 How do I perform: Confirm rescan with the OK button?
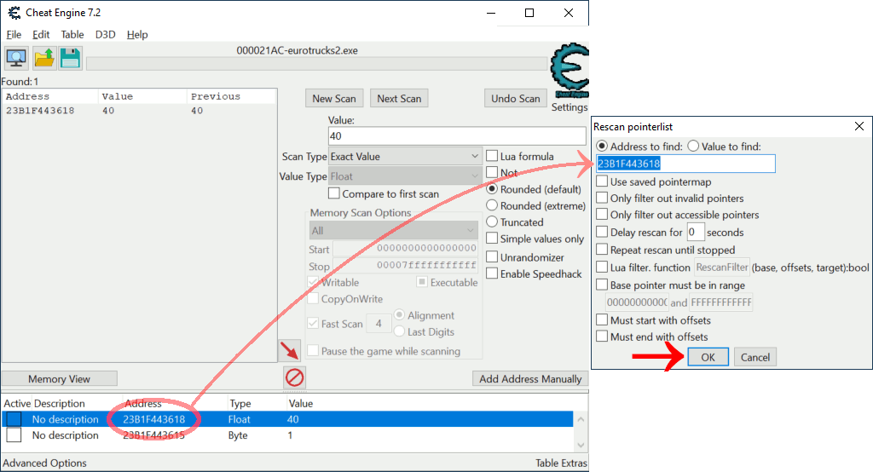708,357
